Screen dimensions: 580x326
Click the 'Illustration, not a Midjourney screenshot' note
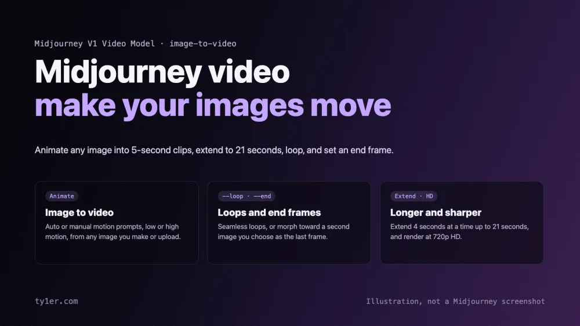tap(455, 302)
